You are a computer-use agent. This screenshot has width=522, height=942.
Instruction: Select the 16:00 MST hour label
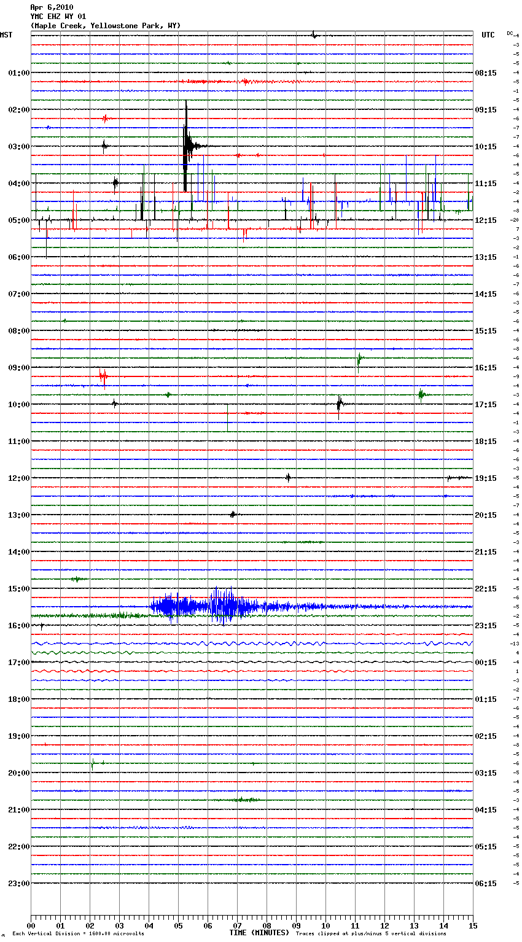coord(19,625)
